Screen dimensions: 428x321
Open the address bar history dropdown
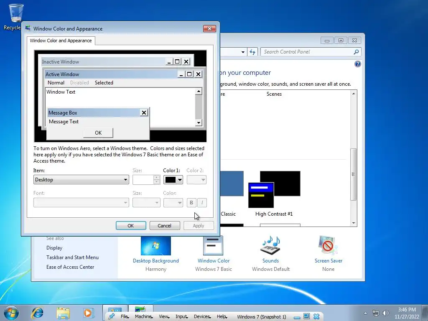[243, 52]
